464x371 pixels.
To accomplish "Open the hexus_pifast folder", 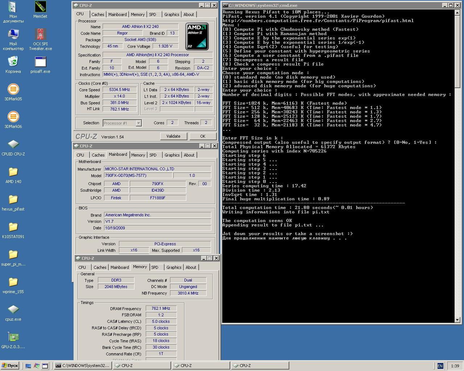I will coord(13,203).
